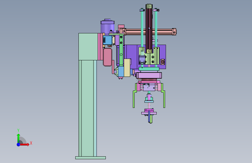This screenshot has width=252, height=163.
Task: Select the right teal guide rod
Action: coord(156,29)
